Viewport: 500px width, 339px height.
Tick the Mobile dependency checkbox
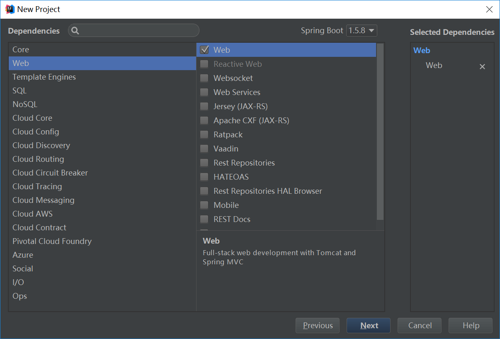[204, 205]
